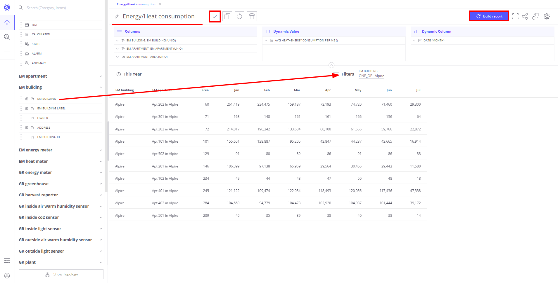The height and width of the screenshot is (283, 560).
Task: Click the reset report circular arrow icon
Action: coord(239,16)
